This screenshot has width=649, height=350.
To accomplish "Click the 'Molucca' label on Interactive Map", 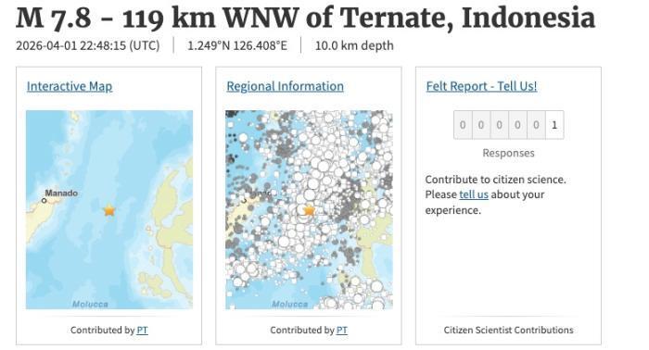I will 90,304.
